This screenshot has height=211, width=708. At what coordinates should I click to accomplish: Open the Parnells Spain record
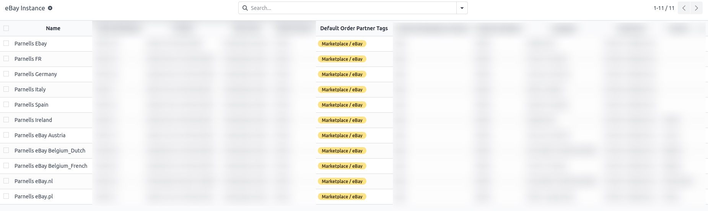31,105
